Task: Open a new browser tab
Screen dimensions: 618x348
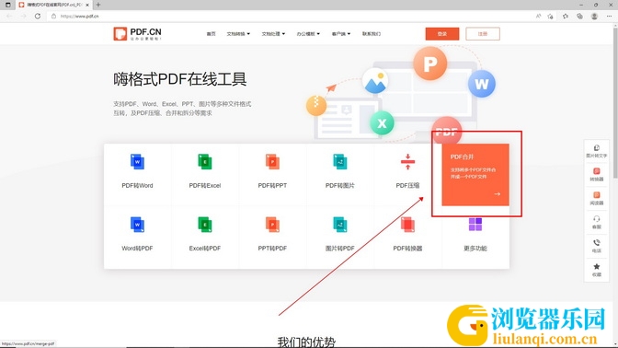Action: pyautogui.click(x=98, y=5)
